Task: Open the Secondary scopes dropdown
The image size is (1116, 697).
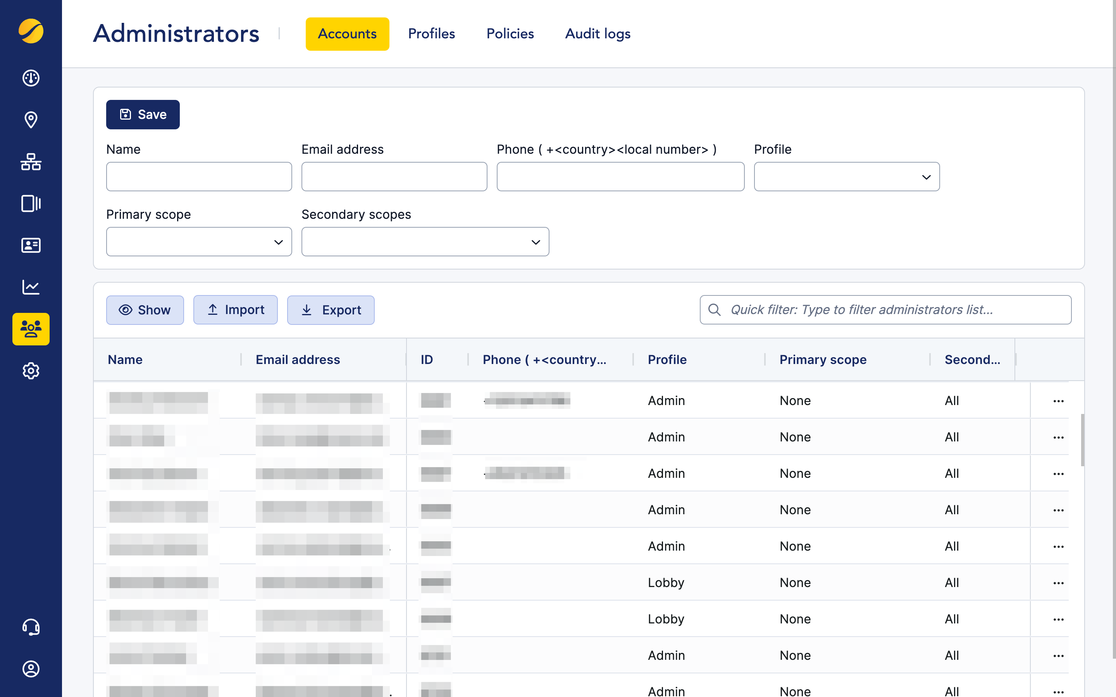Action: pyautogui.click(x=425, y=242)
